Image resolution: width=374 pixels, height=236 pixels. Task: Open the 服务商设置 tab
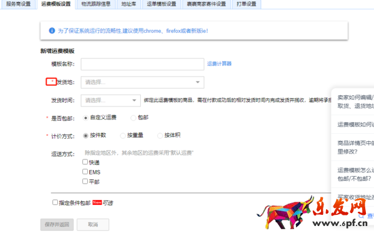[x=18, y=4]
